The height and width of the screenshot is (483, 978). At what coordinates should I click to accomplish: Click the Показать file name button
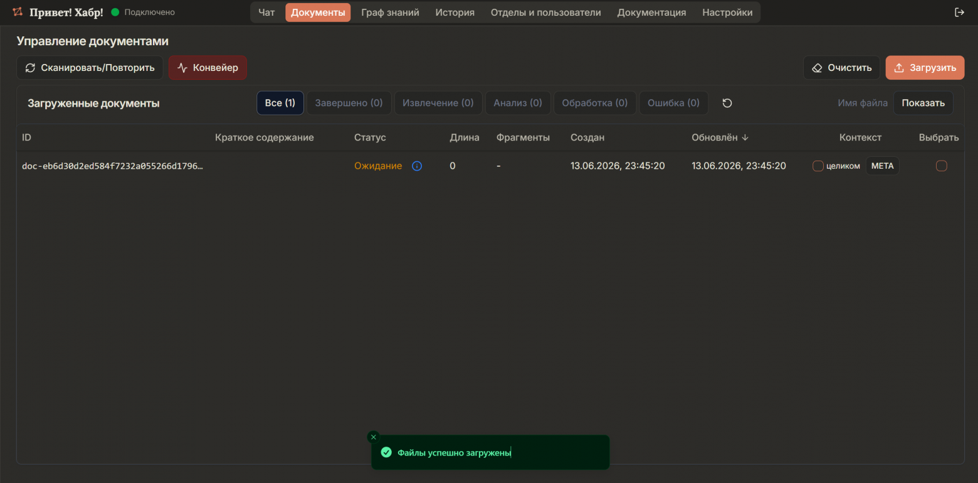pos(923,103)
